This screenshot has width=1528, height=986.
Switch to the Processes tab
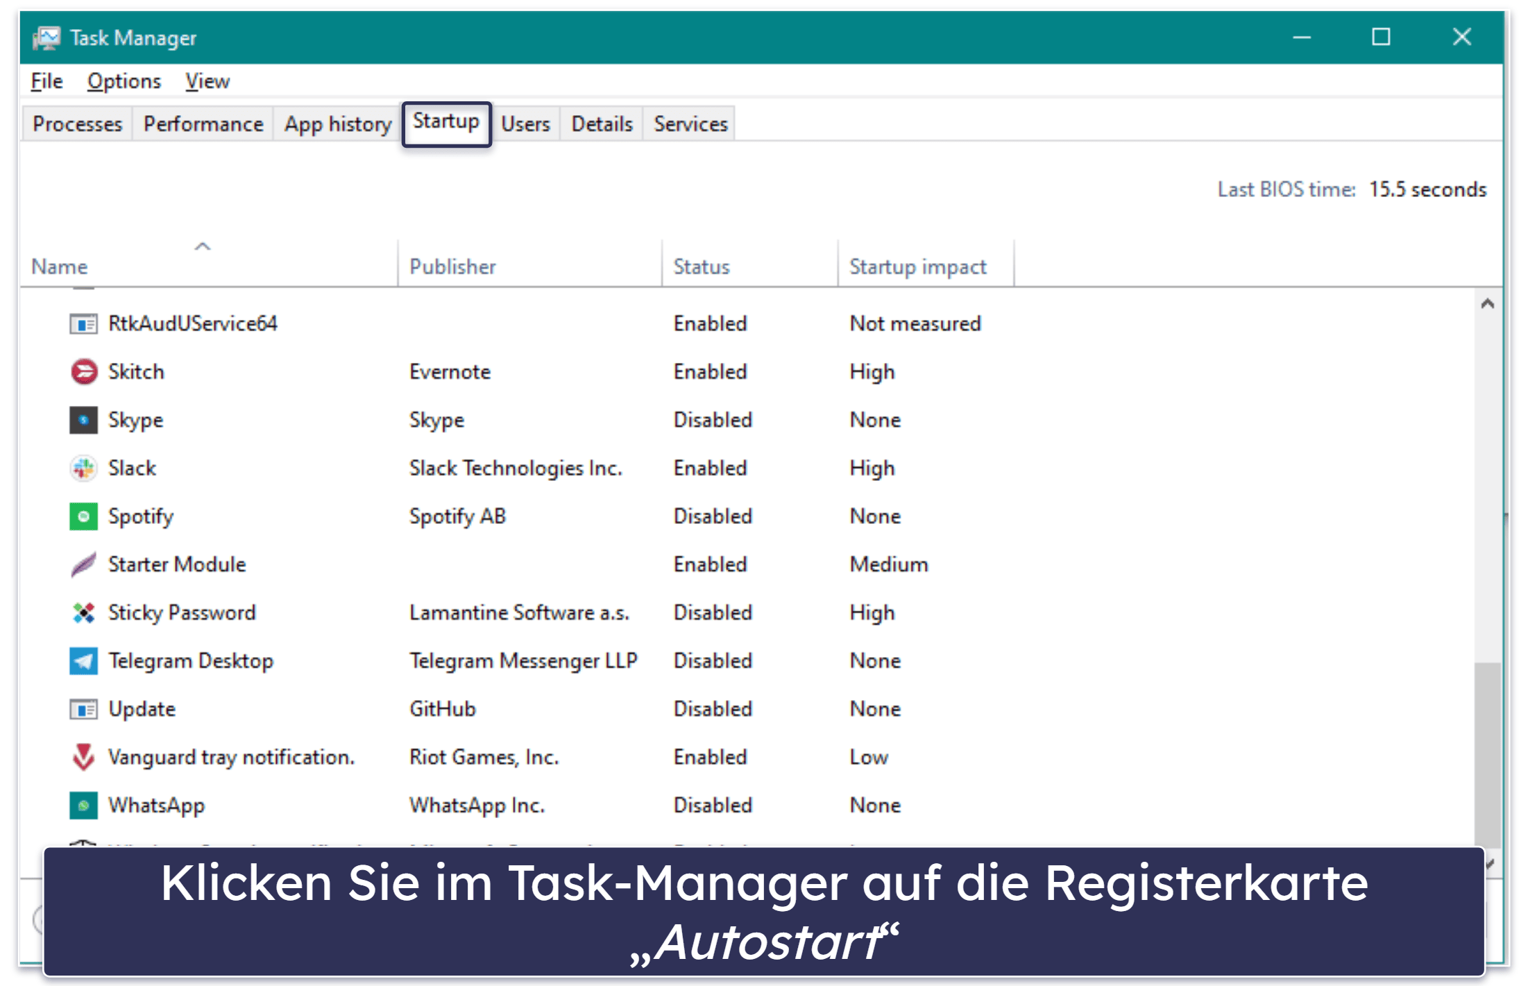(77, 124)
